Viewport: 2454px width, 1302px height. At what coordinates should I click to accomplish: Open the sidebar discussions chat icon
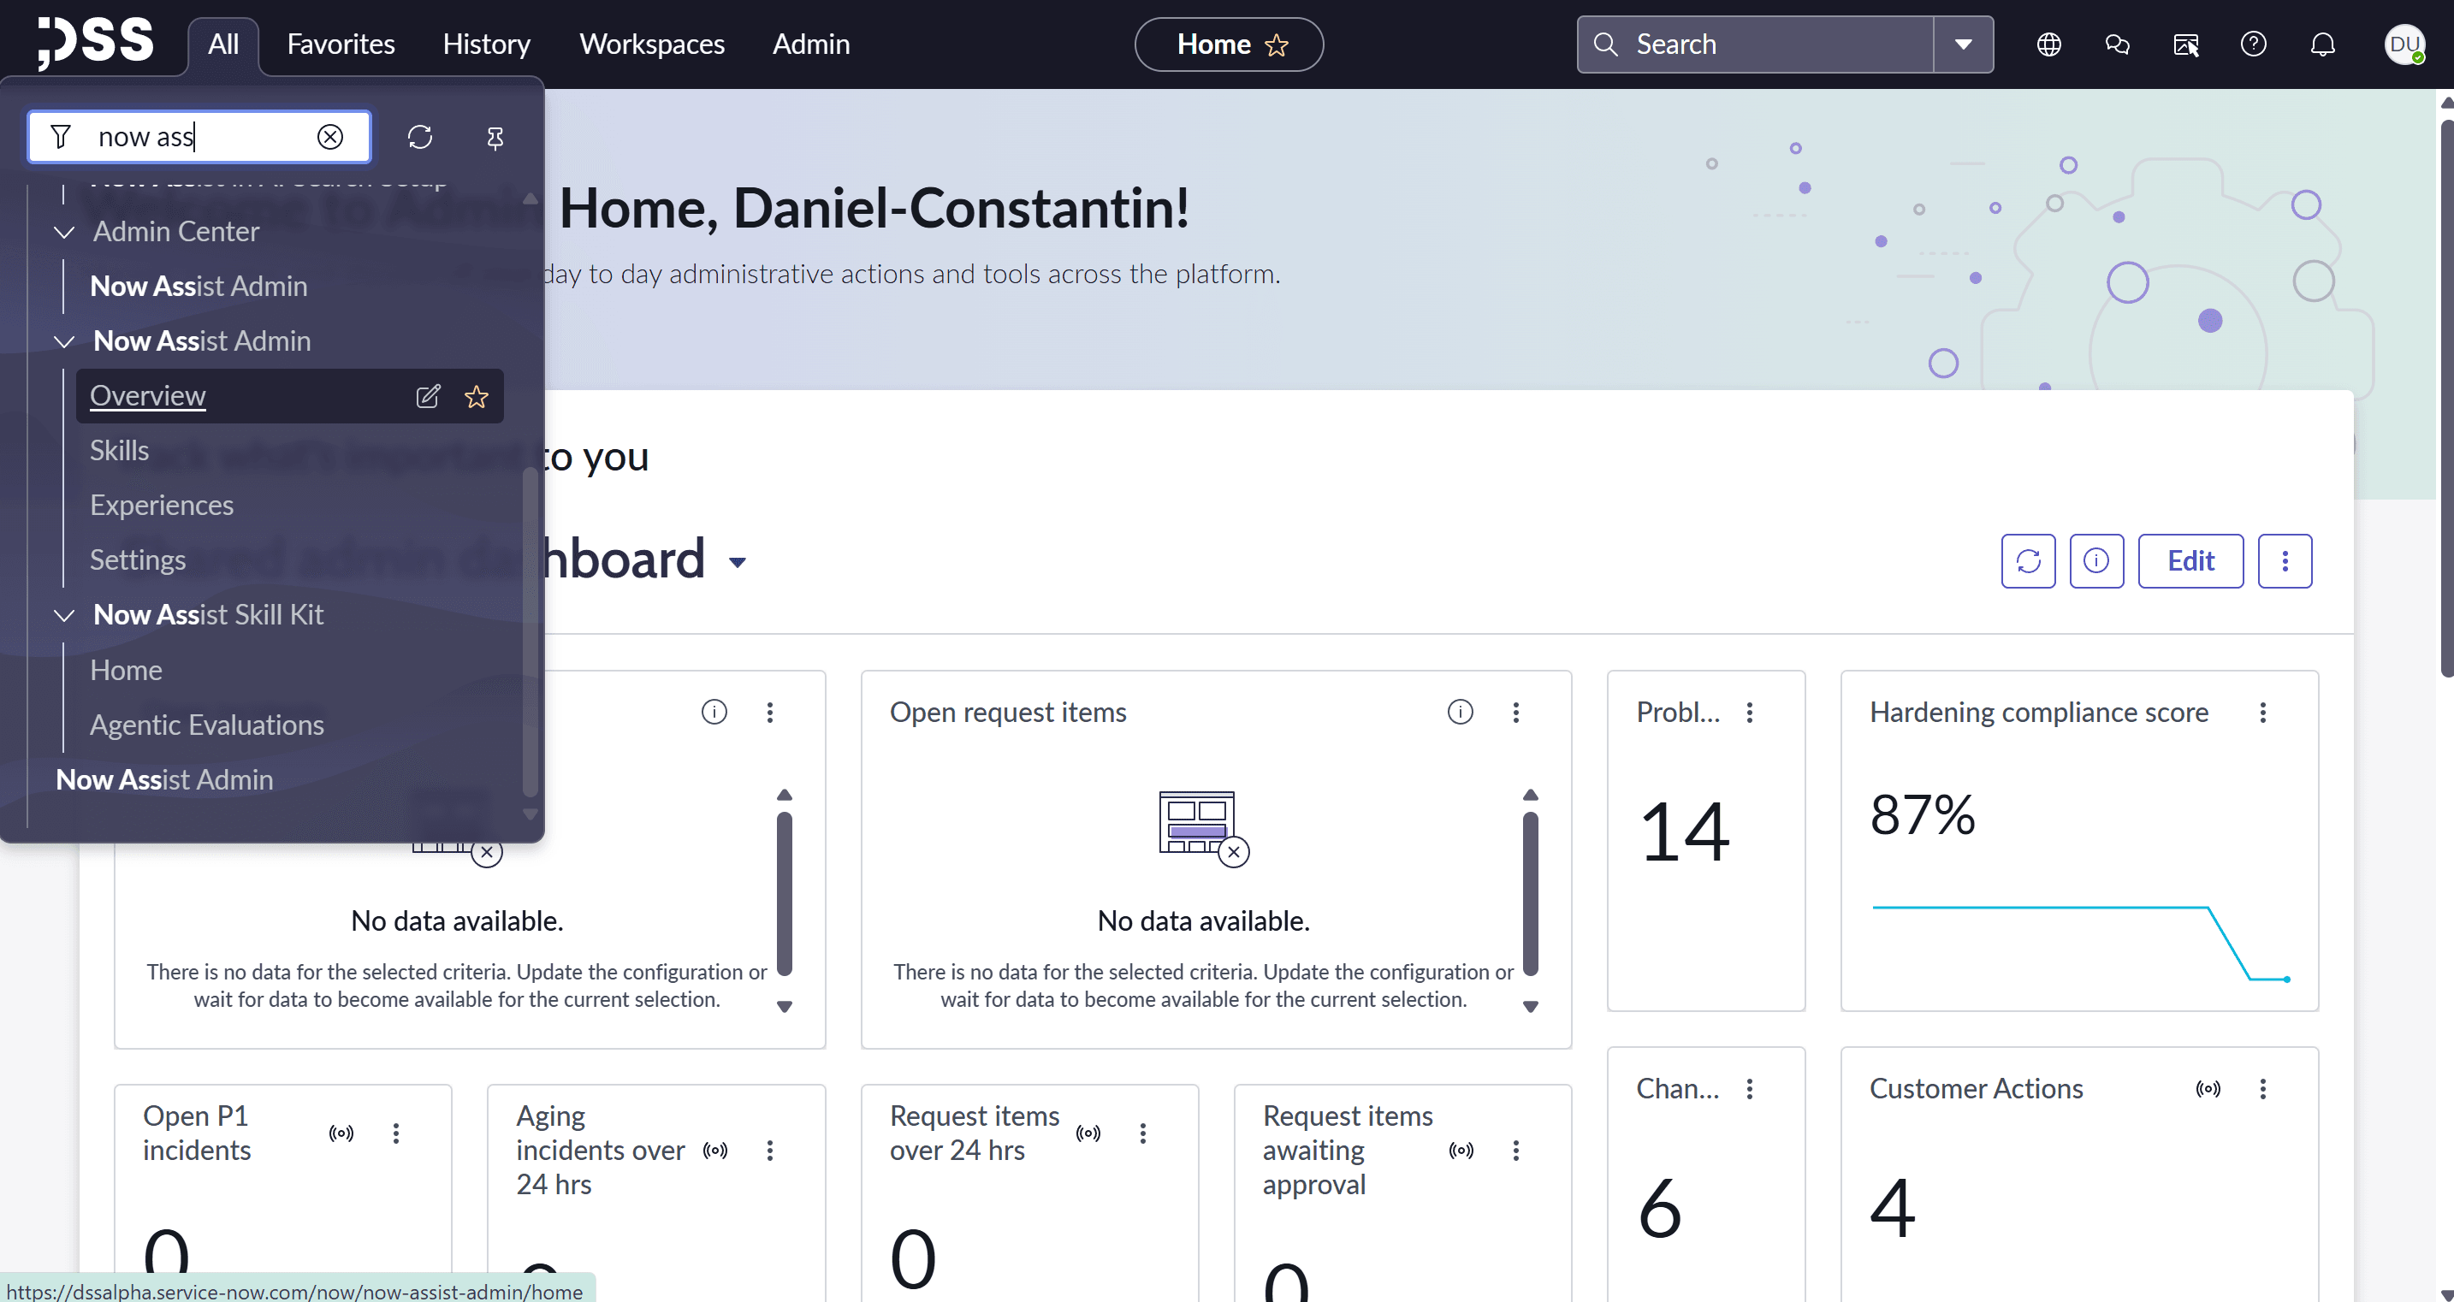(x=2117, y=44)
